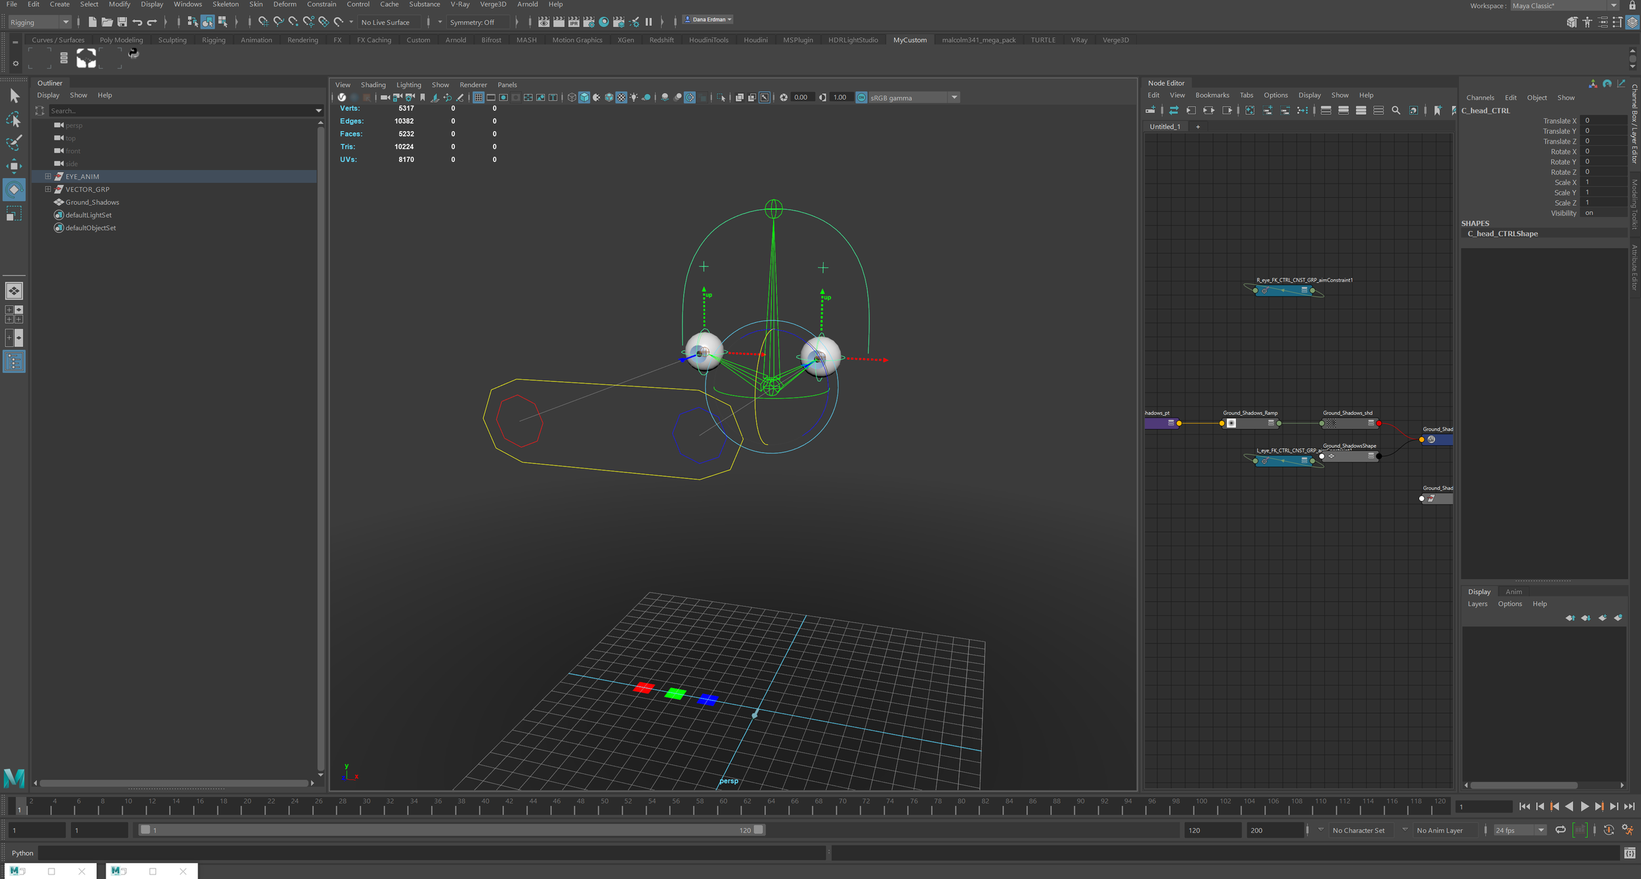
Task: Add a new Node Editor tab
Action: [1198, 127]
